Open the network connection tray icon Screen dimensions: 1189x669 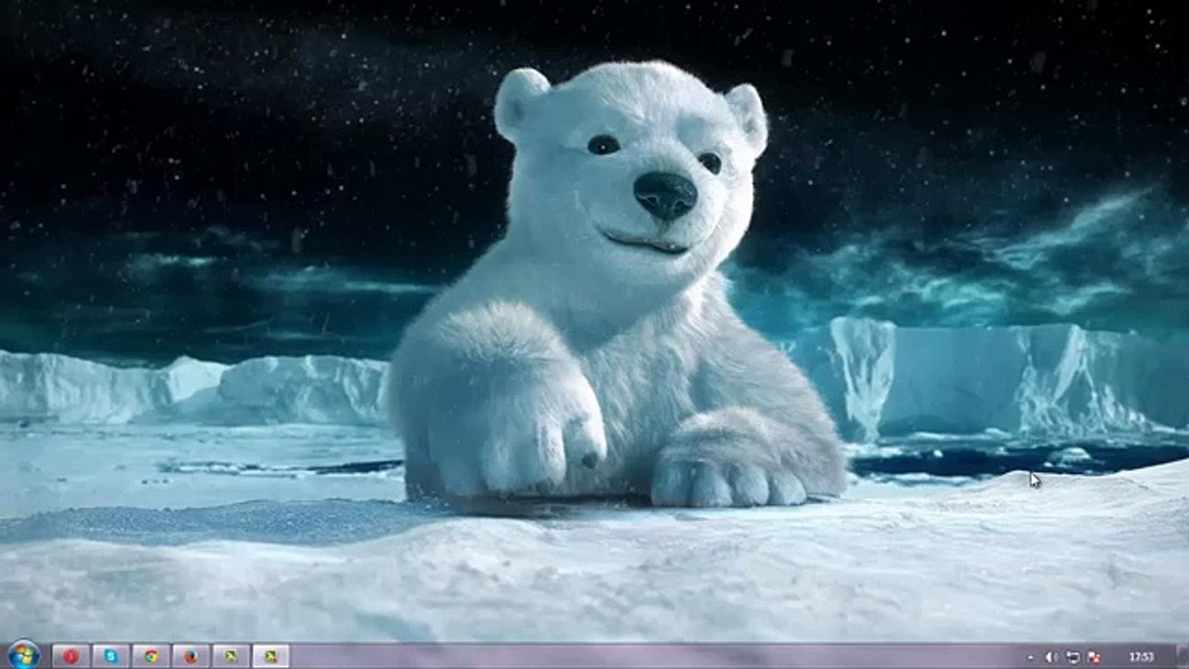pos(1073,657)
